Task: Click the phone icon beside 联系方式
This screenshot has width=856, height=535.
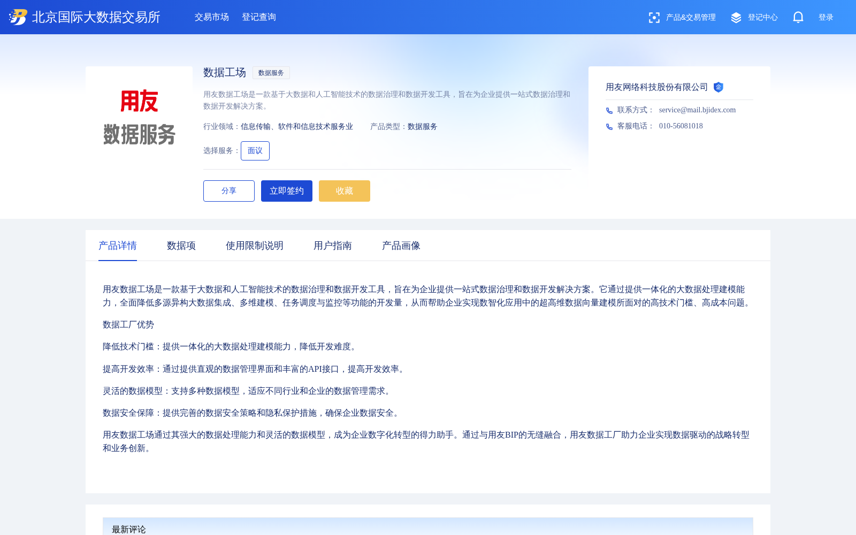Action: (609, 110)
